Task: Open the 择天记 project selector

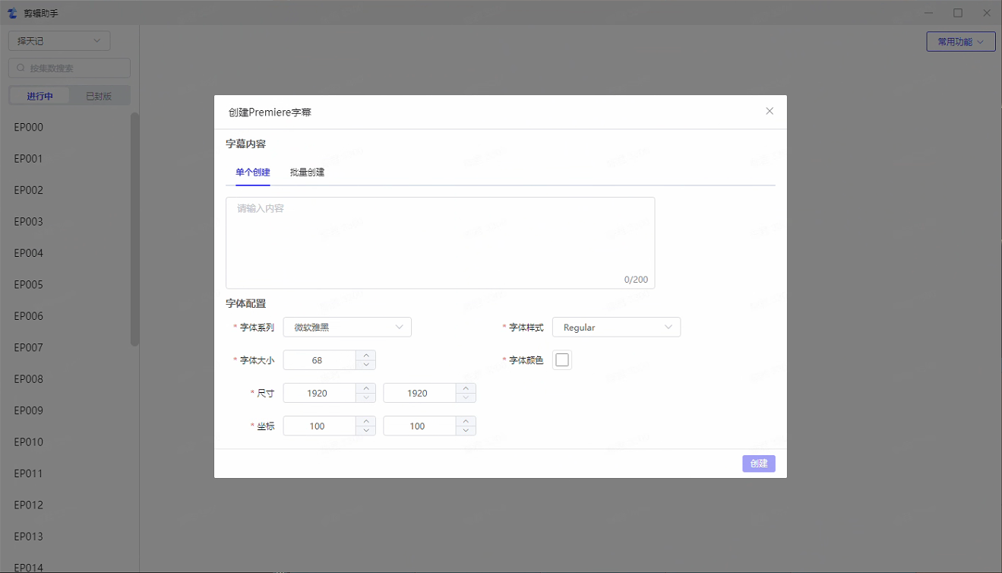Action: click(x=59, y=41)
